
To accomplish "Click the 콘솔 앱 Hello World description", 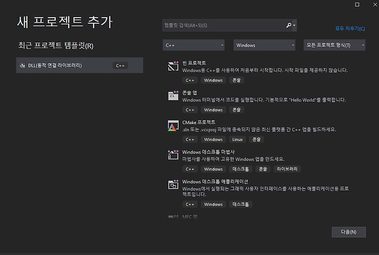I will [264, 100].
